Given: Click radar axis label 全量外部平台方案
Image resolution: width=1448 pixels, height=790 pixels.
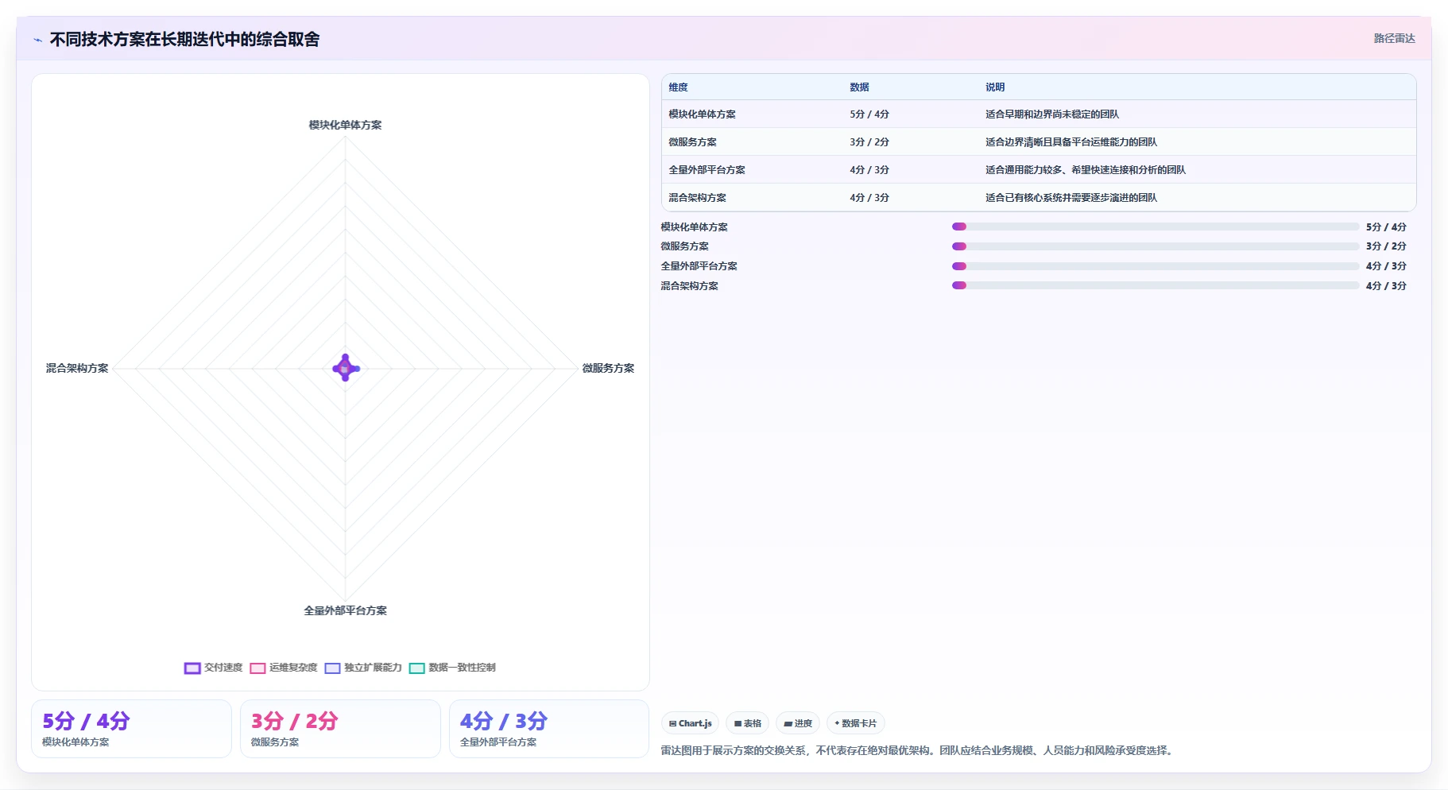Looking at the screenshot, I should tap(345, 610).
